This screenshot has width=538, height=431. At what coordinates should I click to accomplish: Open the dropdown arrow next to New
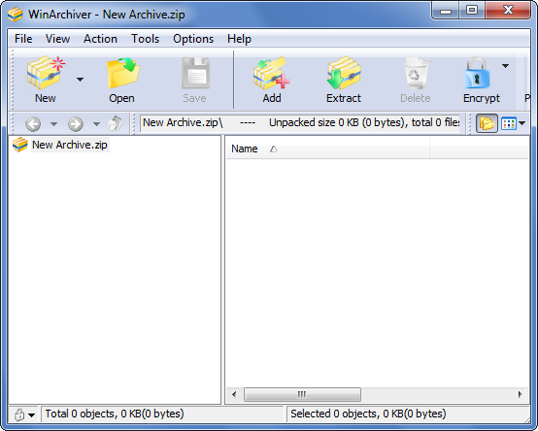point(80,80)
